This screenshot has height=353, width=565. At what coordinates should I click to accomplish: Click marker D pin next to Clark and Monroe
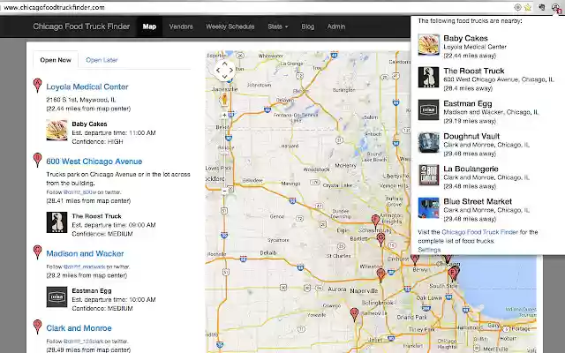37,327
